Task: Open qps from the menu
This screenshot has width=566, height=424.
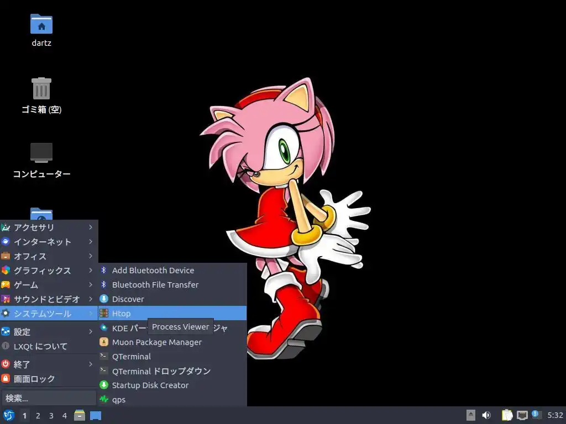Action: tap(172, 400)
